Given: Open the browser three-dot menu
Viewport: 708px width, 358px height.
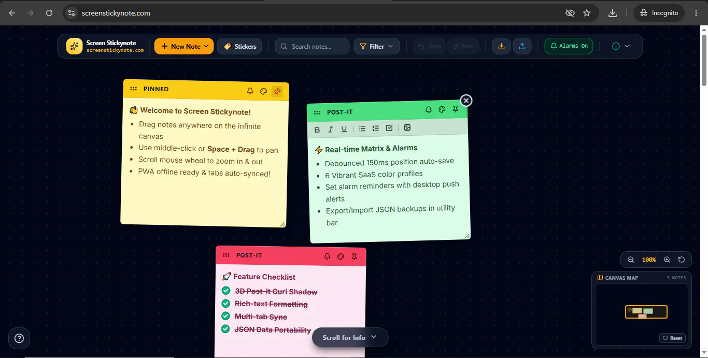Looking at the screenshot, I should 696,13.
